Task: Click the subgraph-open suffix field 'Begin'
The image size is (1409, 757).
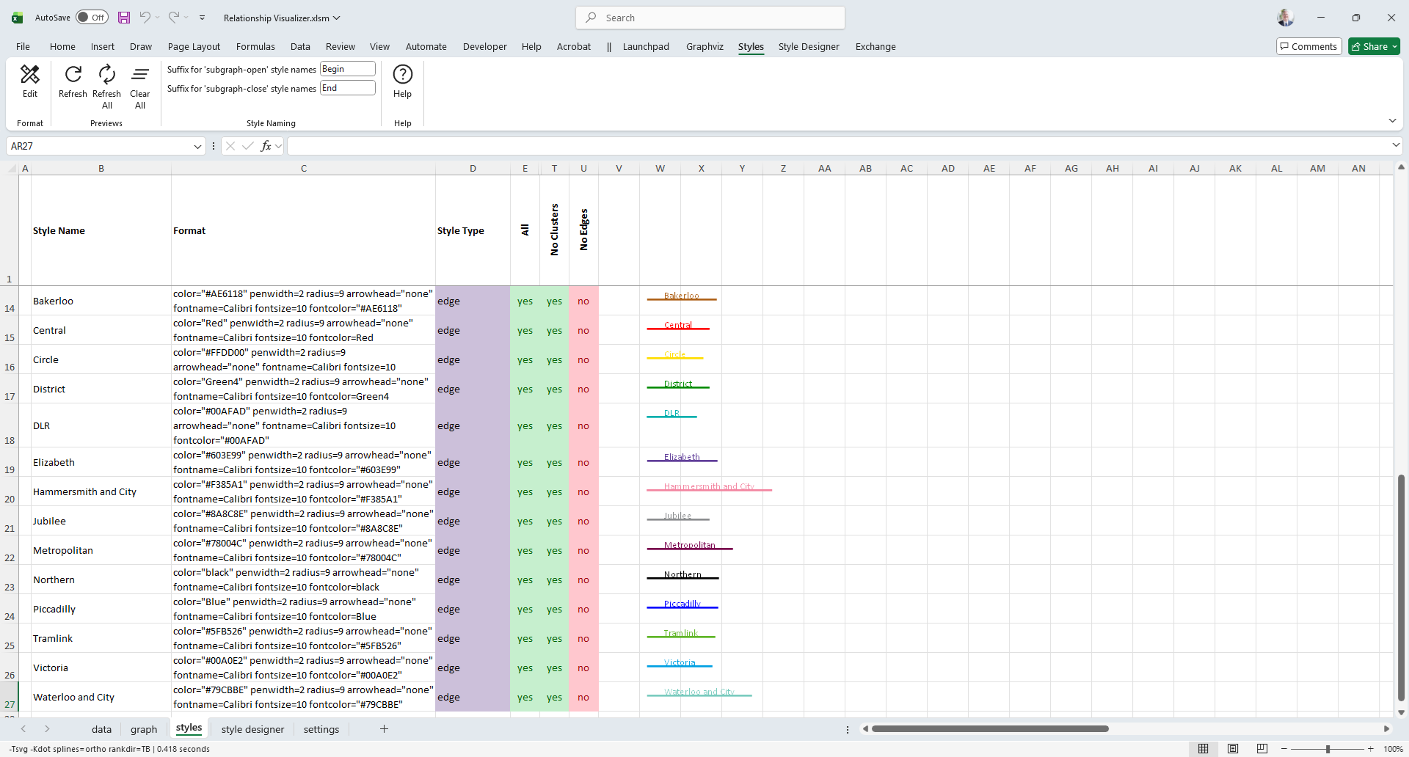Action: (x=348, y=69)
